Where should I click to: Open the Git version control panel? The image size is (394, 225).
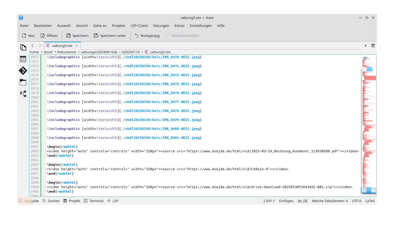pyautogui.click(x=23, y=71)
